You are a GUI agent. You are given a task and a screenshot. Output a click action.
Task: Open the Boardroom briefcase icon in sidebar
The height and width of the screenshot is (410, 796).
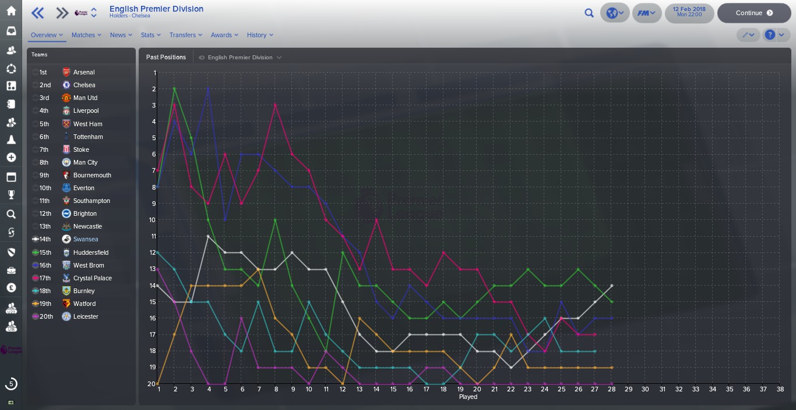(x=11, y=270)
